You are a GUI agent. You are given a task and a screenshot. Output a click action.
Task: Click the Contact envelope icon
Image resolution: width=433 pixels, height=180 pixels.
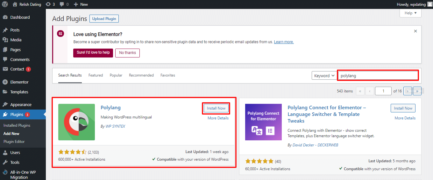5,69
